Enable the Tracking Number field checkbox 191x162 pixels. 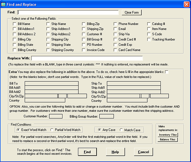tap(149, 40)
